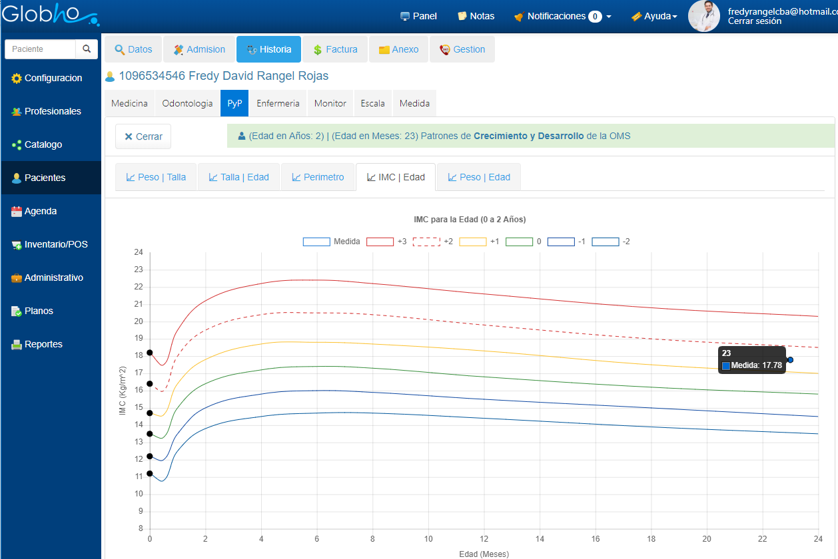838x559 pixels.
Task: Click the Cerrar sesión link
Action: pos(754,21)
